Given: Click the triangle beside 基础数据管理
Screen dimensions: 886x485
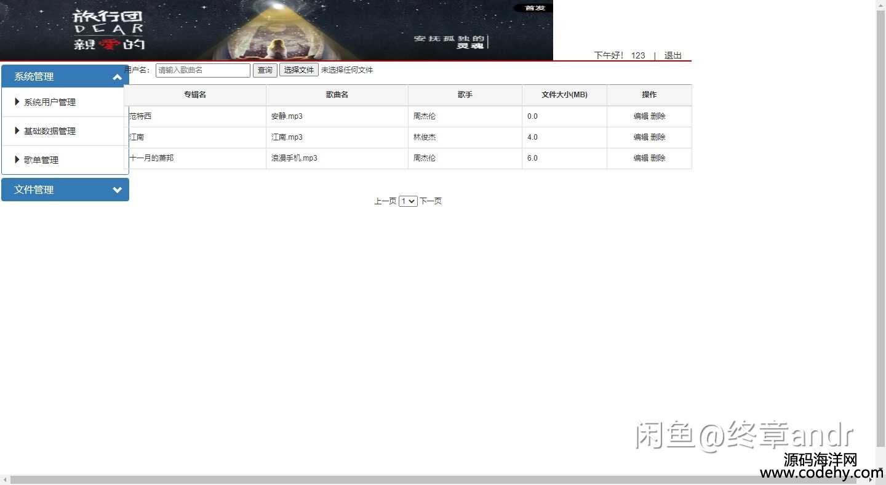Looking at the screenshot, I should pos(17,131).
